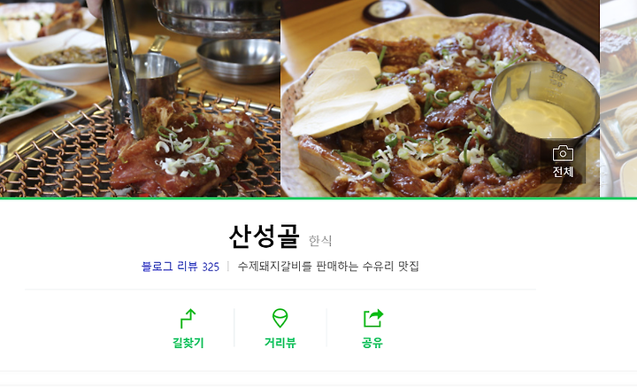Viewport: 637px width, 387px height.
Task: Click the sliced mushrooms on the ribs plate
Action: point(349,96)
